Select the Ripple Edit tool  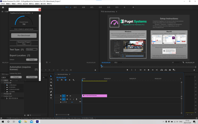click(51, 82)
